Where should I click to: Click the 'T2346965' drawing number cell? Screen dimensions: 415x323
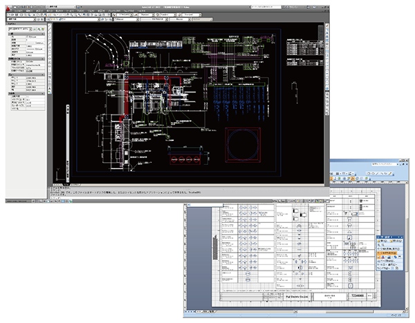pos(358,296)
